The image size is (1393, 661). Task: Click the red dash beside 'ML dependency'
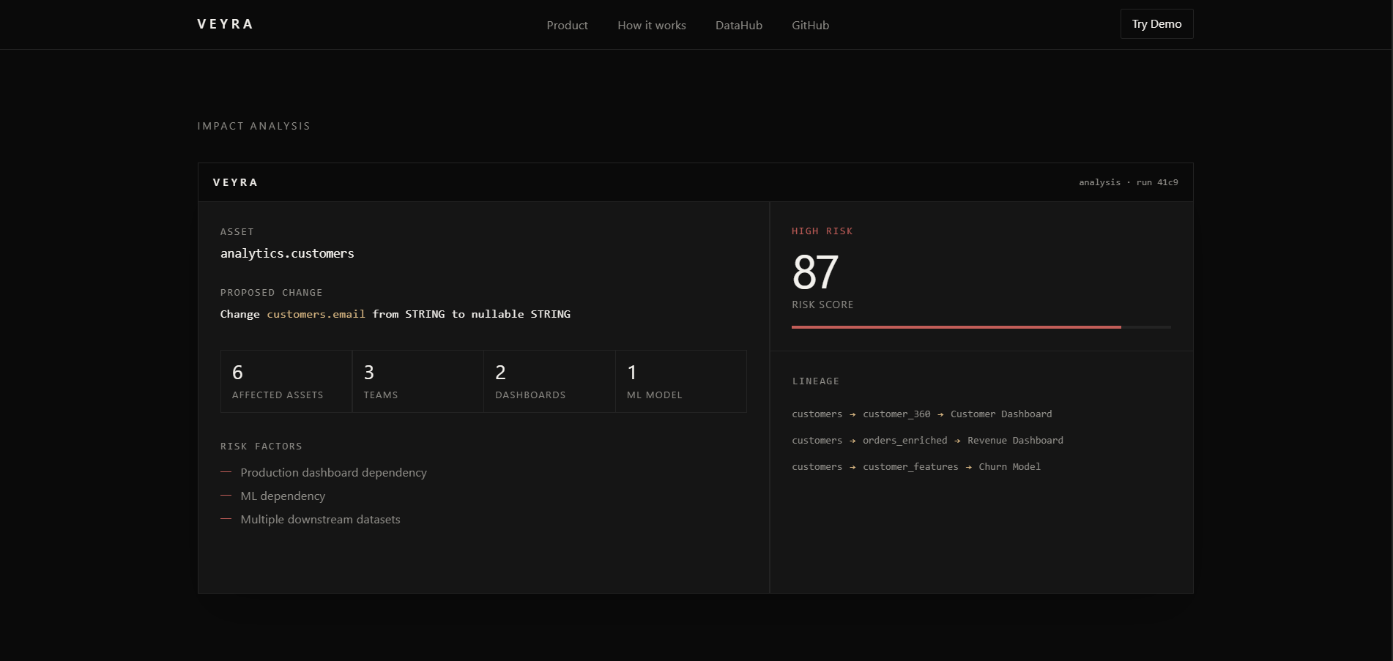point(226,496)
